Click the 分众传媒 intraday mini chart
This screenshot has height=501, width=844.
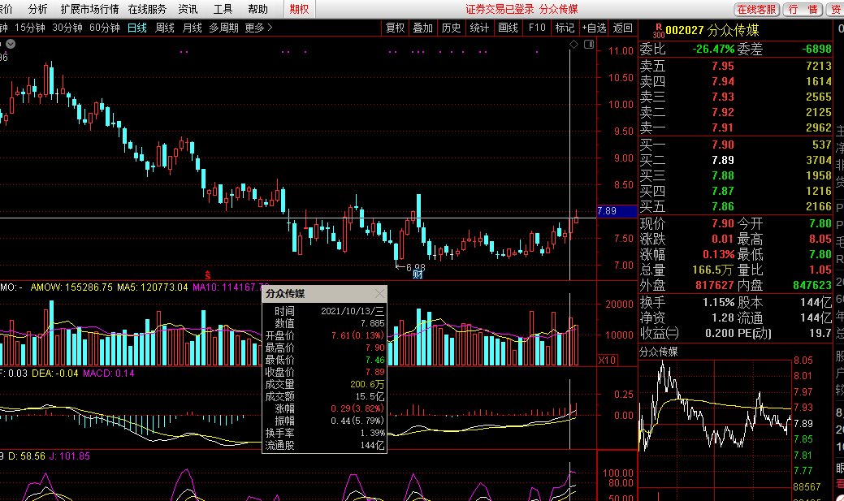tap(715, 422)
